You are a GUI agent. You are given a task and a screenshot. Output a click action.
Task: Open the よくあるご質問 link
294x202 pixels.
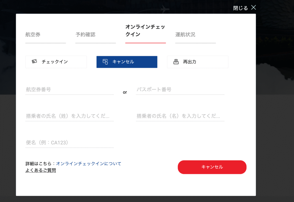point(41,170)
